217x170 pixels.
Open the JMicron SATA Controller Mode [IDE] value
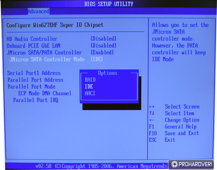[x=97, y=59]
